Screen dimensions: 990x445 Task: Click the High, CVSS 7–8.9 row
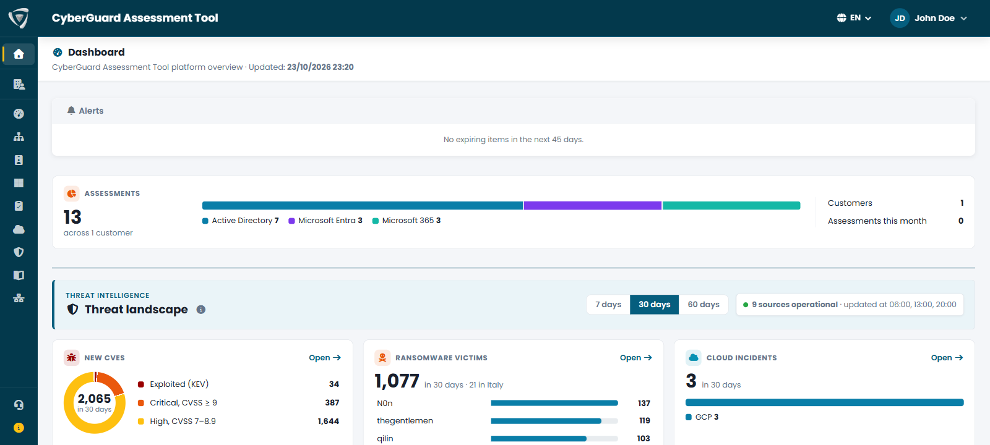[x=238, y=421]
